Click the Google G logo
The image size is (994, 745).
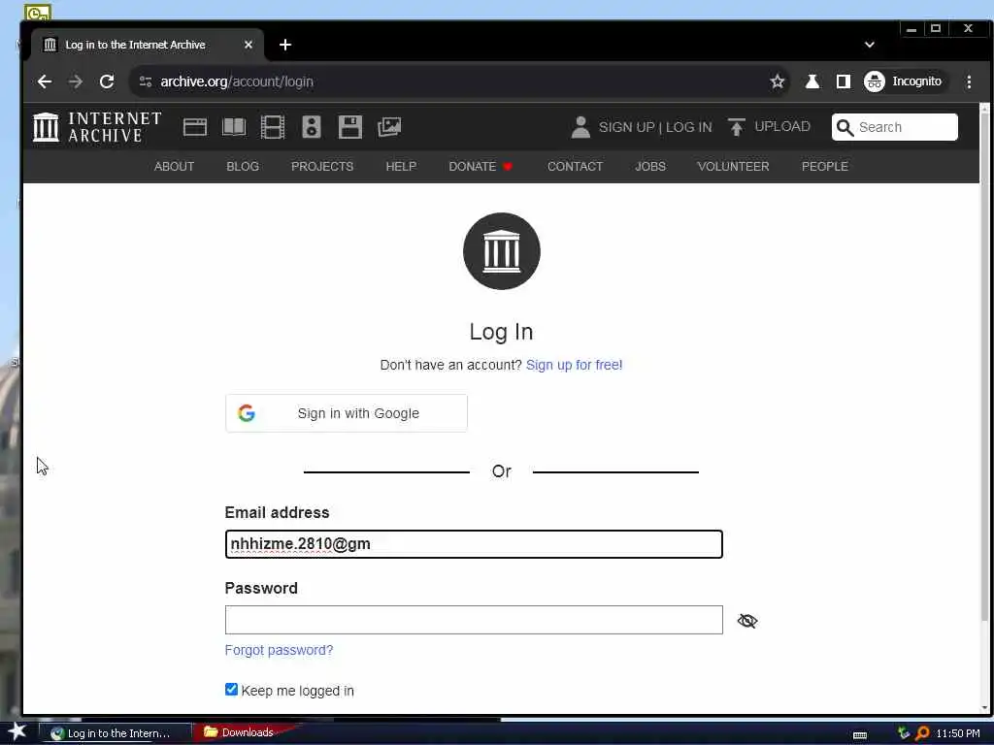(247, 413)
